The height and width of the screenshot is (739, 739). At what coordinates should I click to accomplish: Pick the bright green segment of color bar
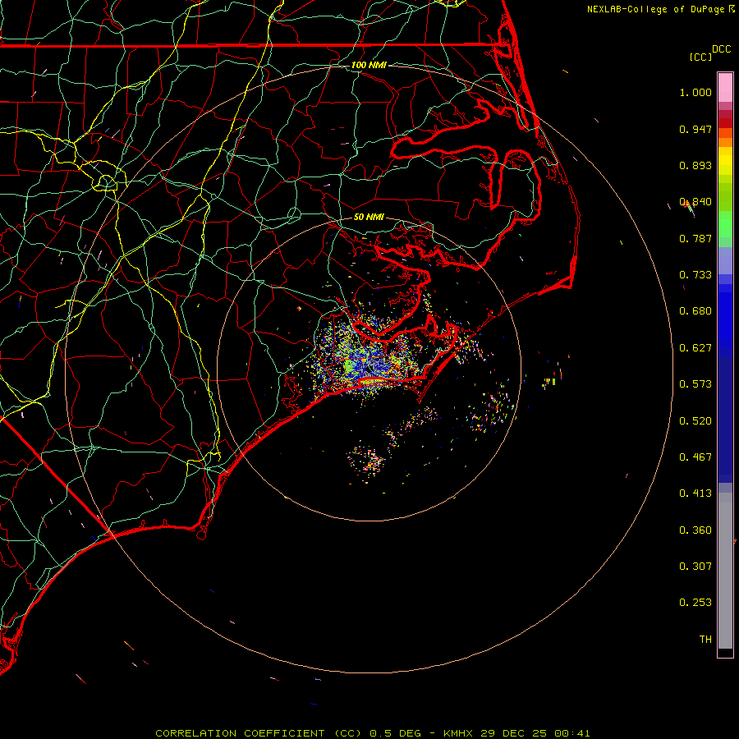[x=725, y=224]
